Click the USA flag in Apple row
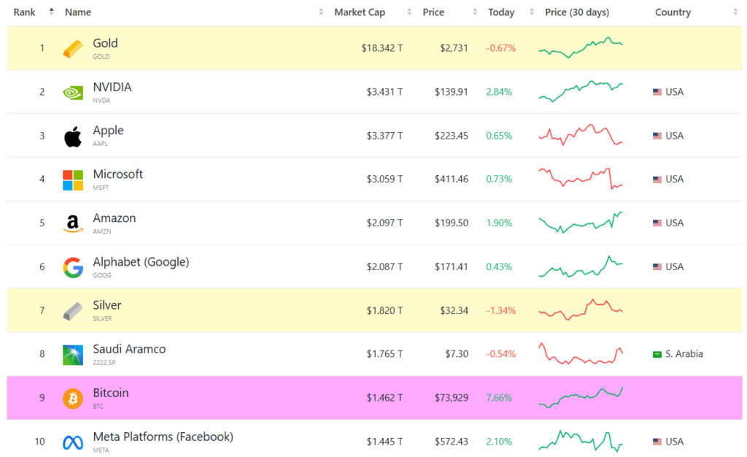Viewport: 747px width, 457px height. click(x=657, y=136)
